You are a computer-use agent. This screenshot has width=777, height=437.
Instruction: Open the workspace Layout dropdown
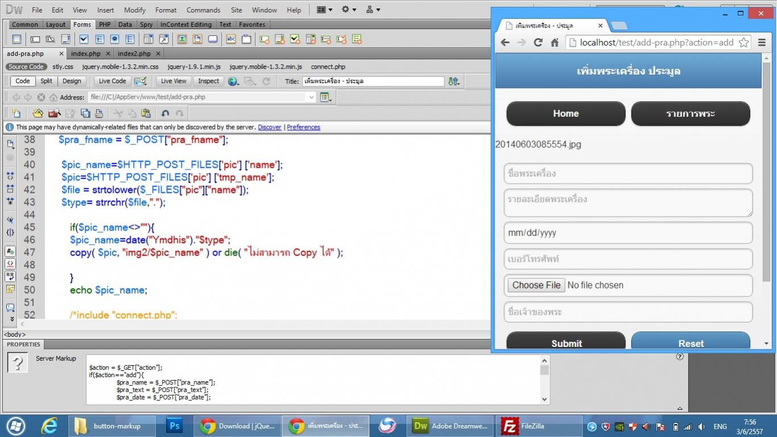[x=324, y=10]
